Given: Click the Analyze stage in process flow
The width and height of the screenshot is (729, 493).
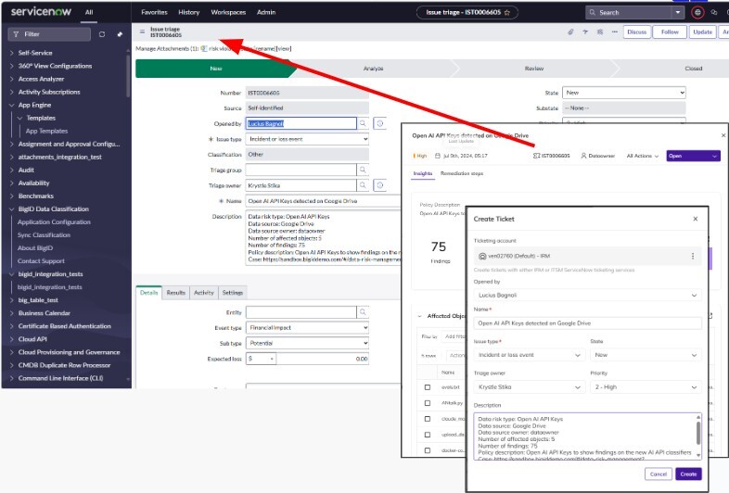Looking at the screenshot, I should [374, 69].
